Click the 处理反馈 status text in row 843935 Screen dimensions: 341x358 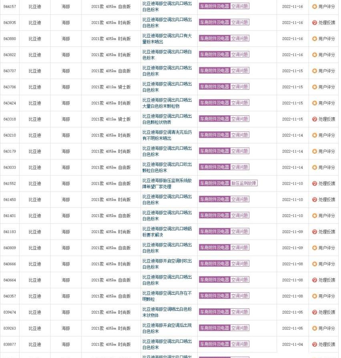pyautogui.click(x=327, y=22)
